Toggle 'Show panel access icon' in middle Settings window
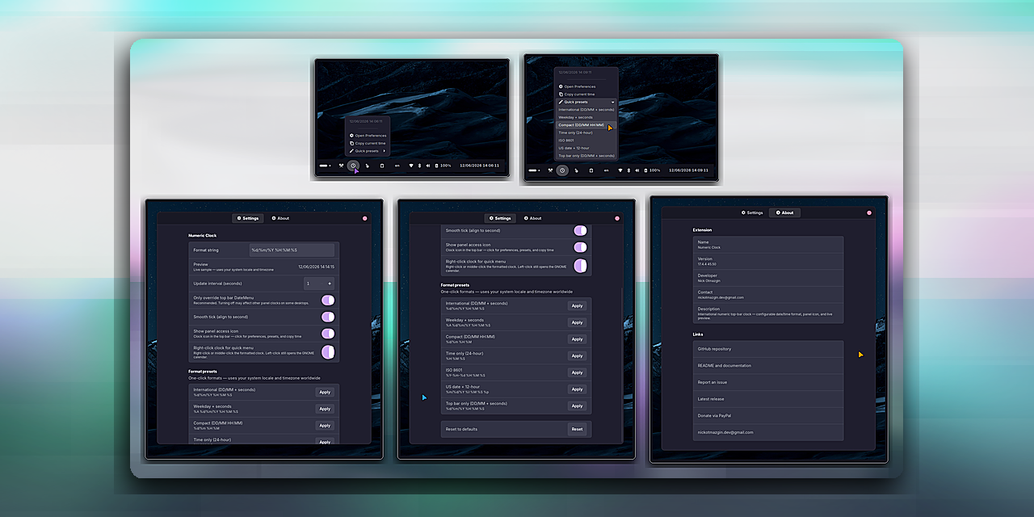This screenshot has height=517, width=1034. (580, 247)
